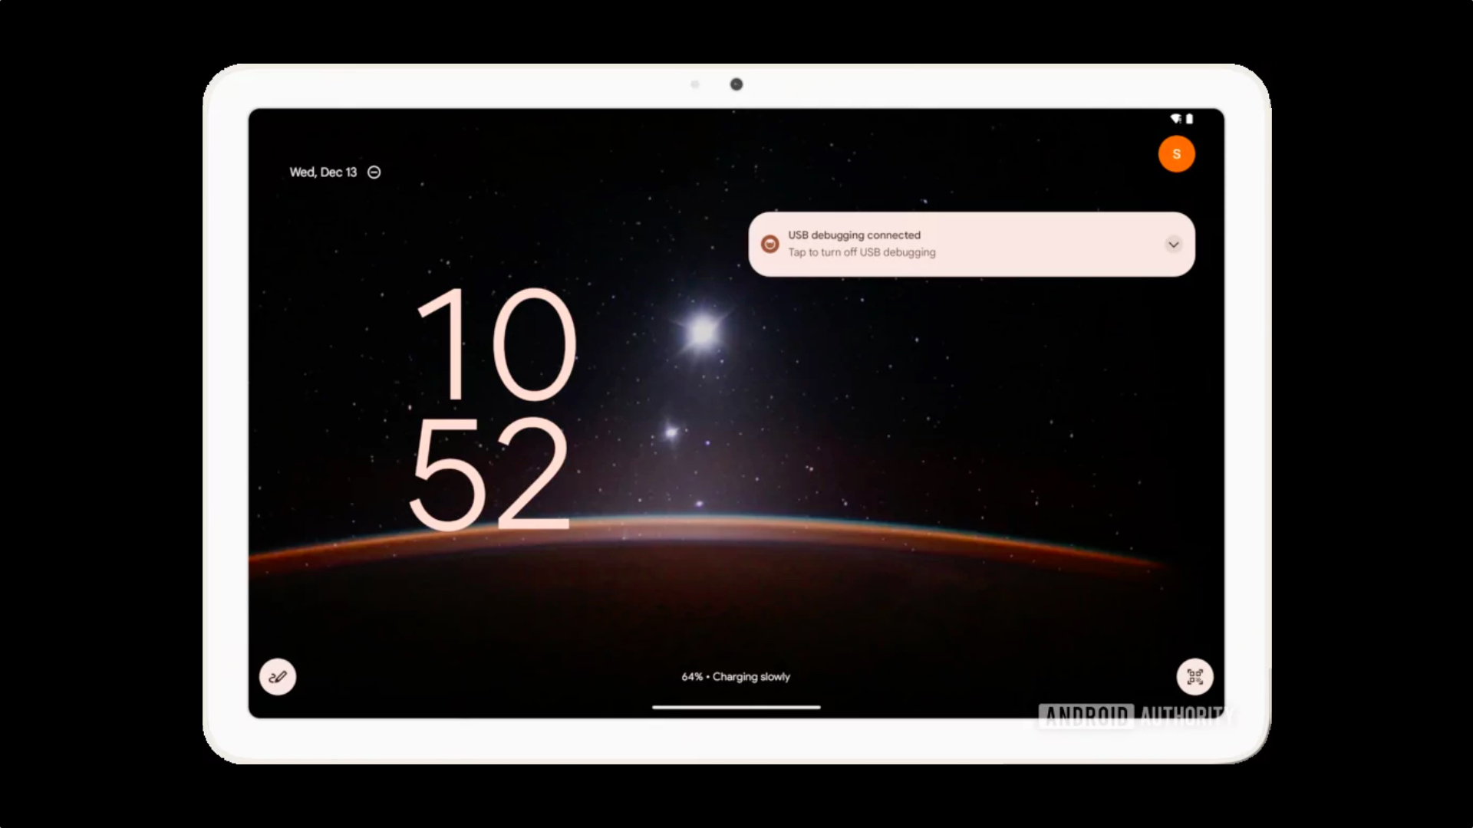Tap the battery status icon

pos(1190,119)
